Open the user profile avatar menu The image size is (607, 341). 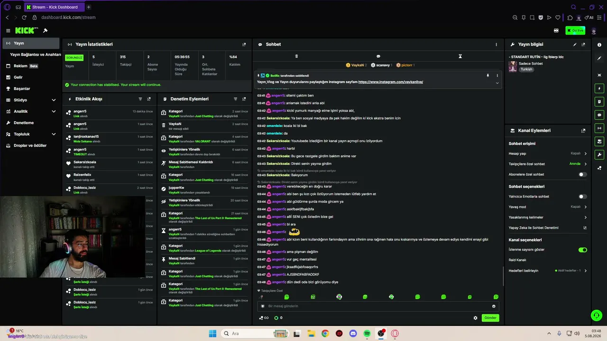594,31
